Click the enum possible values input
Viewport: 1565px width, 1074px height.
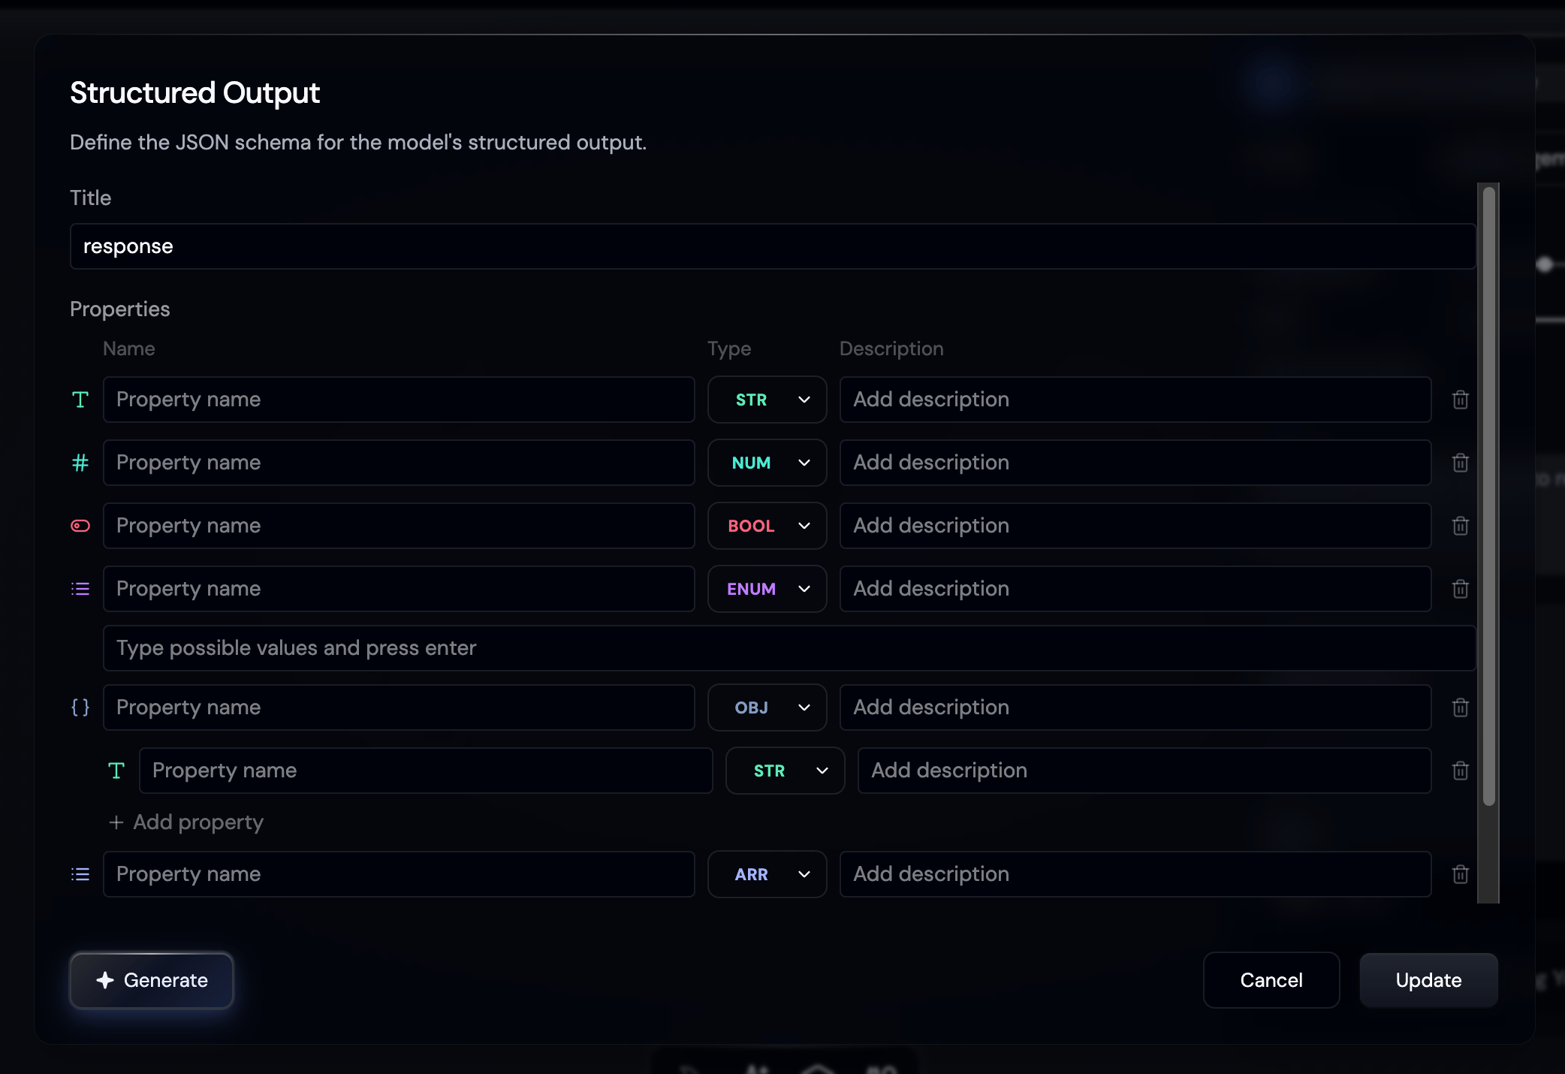click(789, 648)
